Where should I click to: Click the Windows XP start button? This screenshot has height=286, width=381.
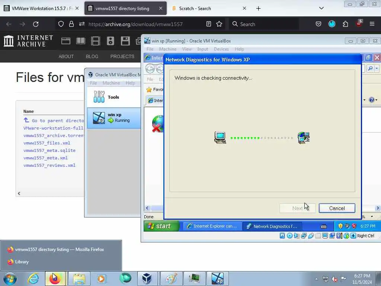pyautogui.click(x=161, y=226)
